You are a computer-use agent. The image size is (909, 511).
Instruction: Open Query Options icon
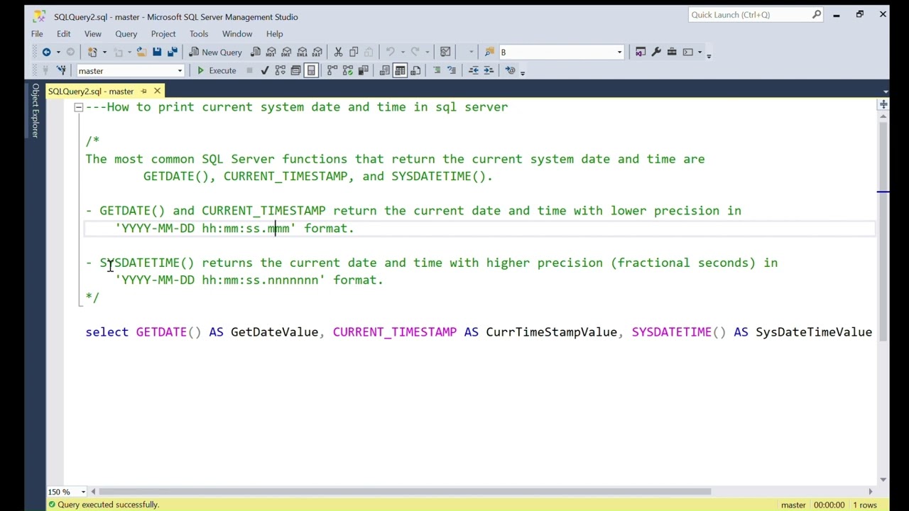[295, 70]
